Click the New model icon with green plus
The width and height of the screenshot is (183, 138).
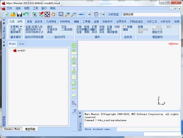[7, 14]
